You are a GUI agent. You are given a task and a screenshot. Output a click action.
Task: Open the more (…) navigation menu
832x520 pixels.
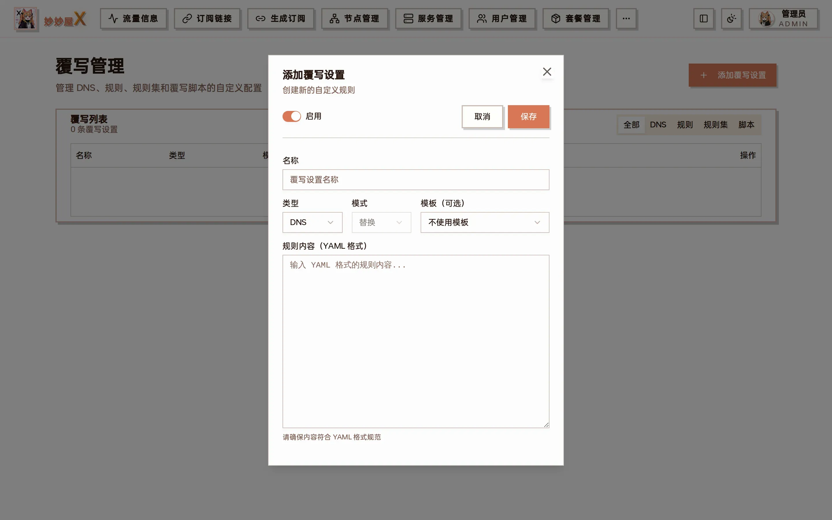click(626, 18)
